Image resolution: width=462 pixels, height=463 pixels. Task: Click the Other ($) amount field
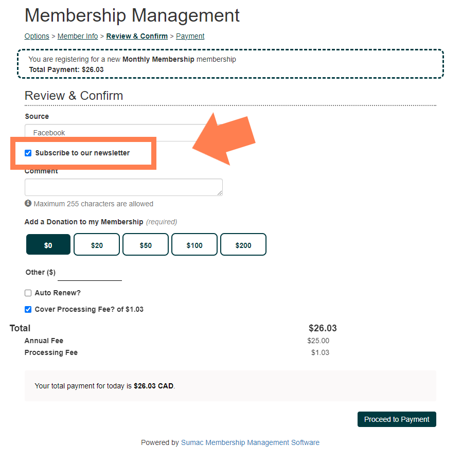(90, 274)
